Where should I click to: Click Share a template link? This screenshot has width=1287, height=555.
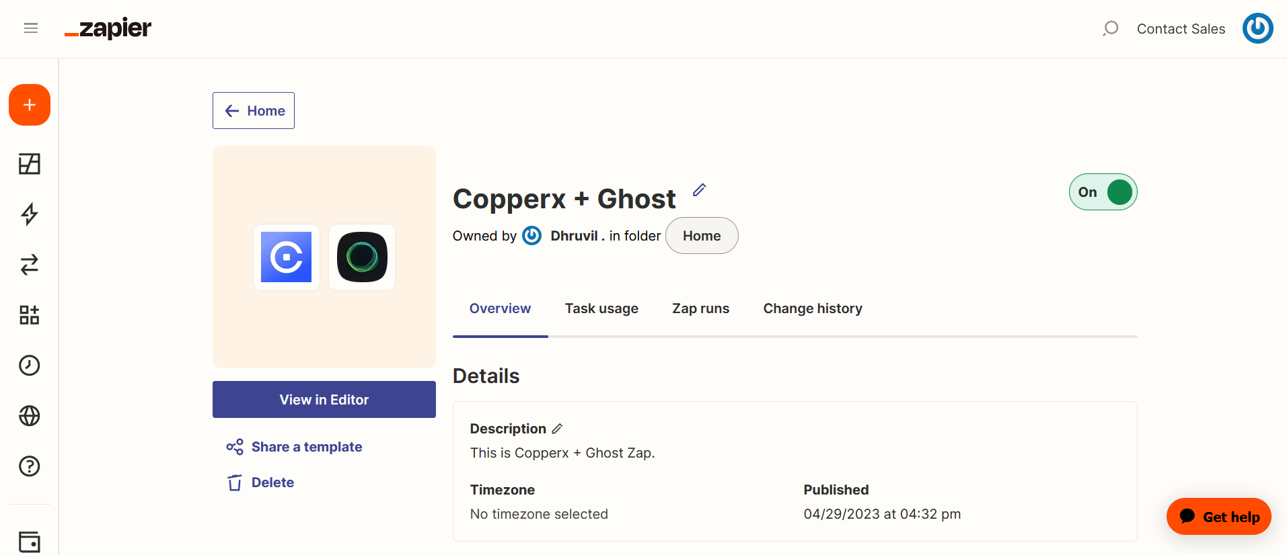pos(307,447)
